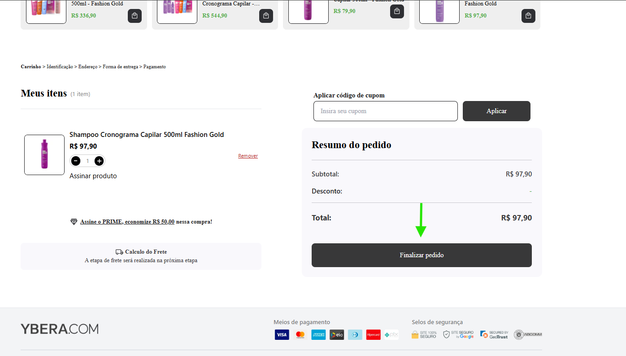This screenshot has height=356, width=626.
Task: Decrease shampoo quantity with minus button
Action: coord(76,161)
